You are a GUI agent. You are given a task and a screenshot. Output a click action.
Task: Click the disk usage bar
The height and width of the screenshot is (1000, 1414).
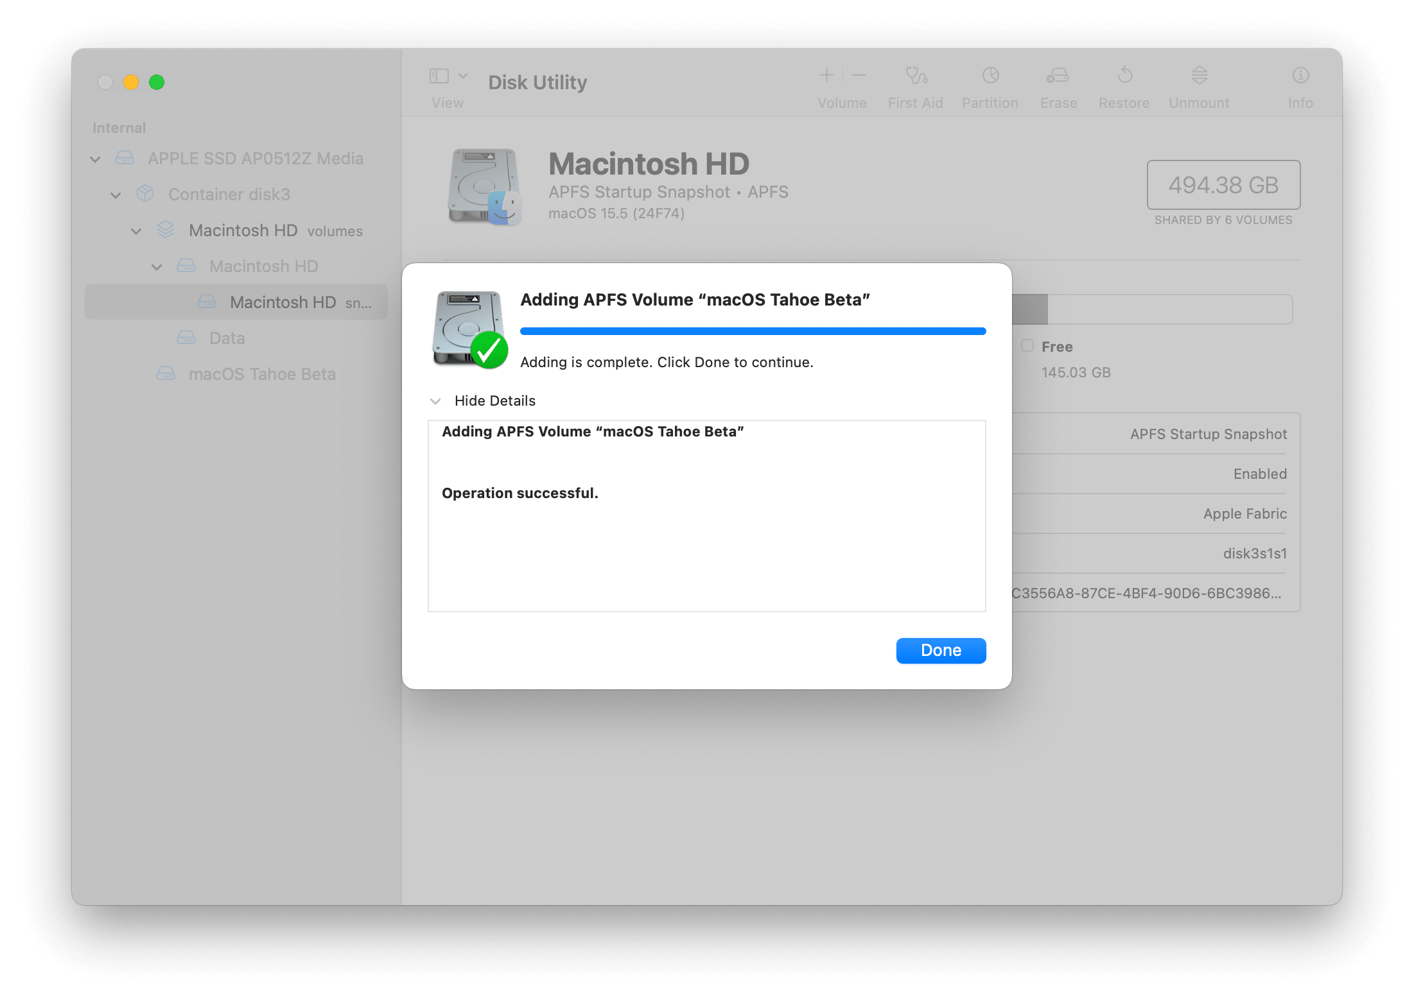coord(1152,309)
